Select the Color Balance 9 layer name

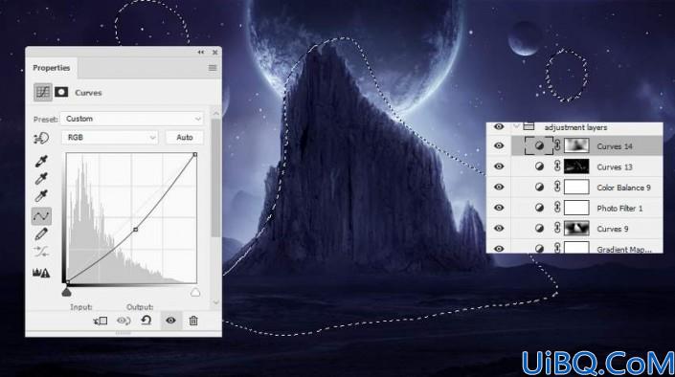tap(623, 188)
